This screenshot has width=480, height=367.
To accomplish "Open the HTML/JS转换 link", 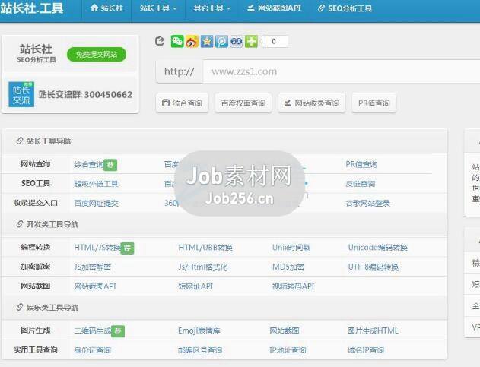I will tap(97, 248).
